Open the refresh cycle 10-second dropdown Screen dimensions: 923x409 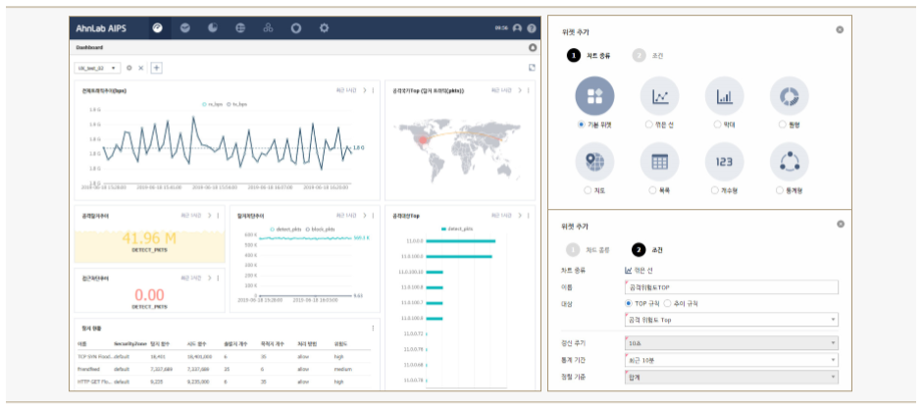pyautogui.click(x=731, y=342)
